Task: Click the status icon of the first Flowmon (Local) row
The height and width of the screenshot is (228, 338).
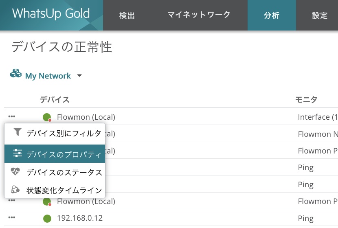Action: 47,117
